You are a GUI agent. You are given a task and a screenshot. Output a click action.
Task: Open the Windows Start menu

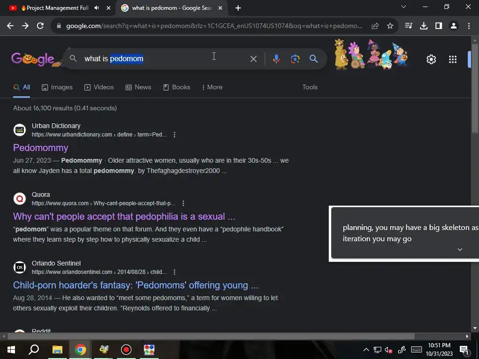tap(11, 350)
